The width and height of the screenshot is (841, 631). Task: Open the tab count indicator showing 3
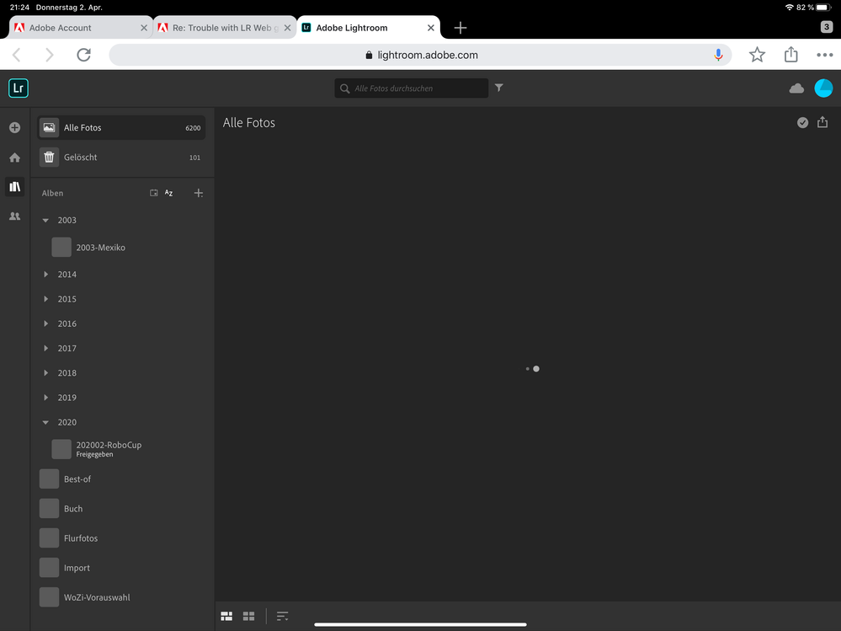[x=826, y=27]
